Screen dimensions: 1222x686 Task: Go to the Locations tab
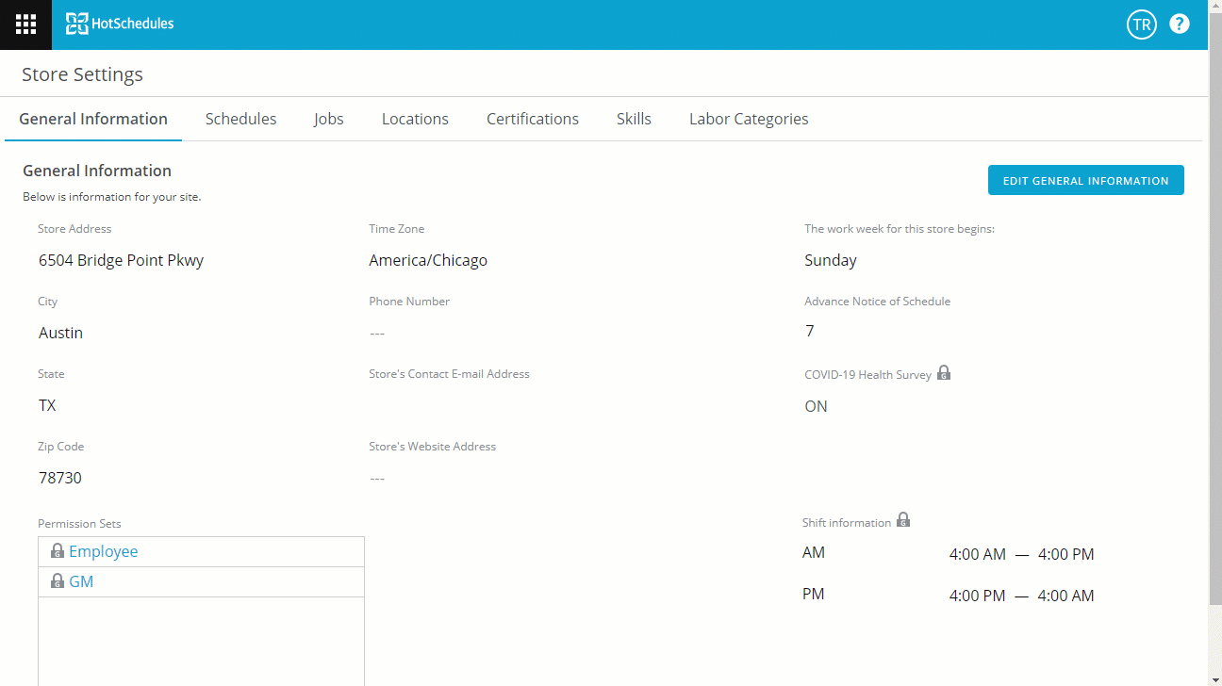(415, 119)
